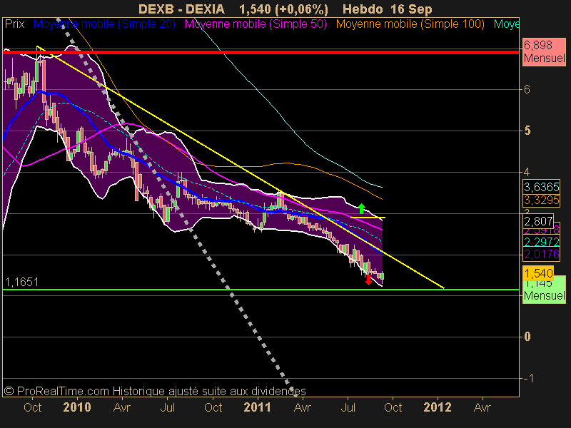Click the 2,0176 purple value label
571x428 pixels.
click(x=541, y=254)
